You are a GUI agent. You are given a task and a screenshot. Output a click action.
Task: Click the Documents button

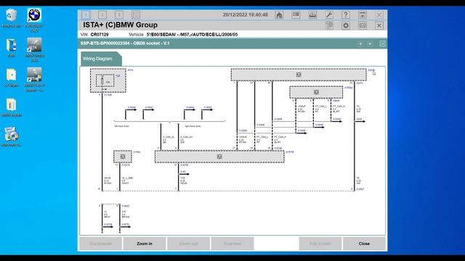pos(100,244)
